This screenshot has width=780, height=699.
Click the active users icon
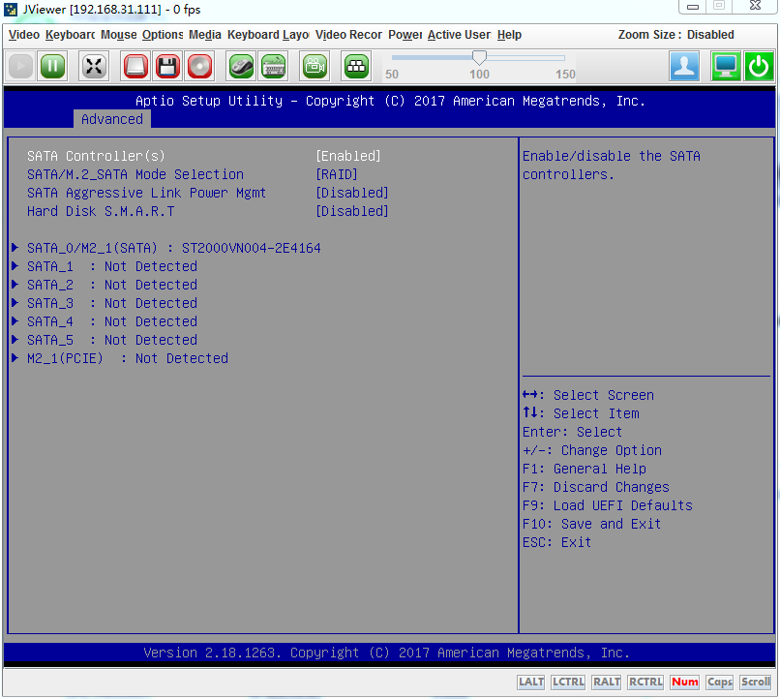[x=685, y=66]
